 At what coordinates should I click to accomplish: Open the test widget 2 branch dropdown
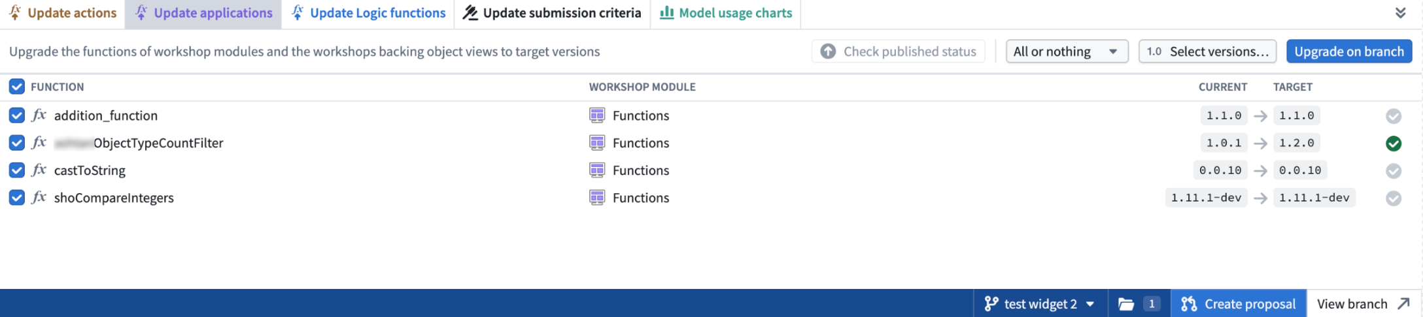pyautogui.click(x=1040, y=303)
